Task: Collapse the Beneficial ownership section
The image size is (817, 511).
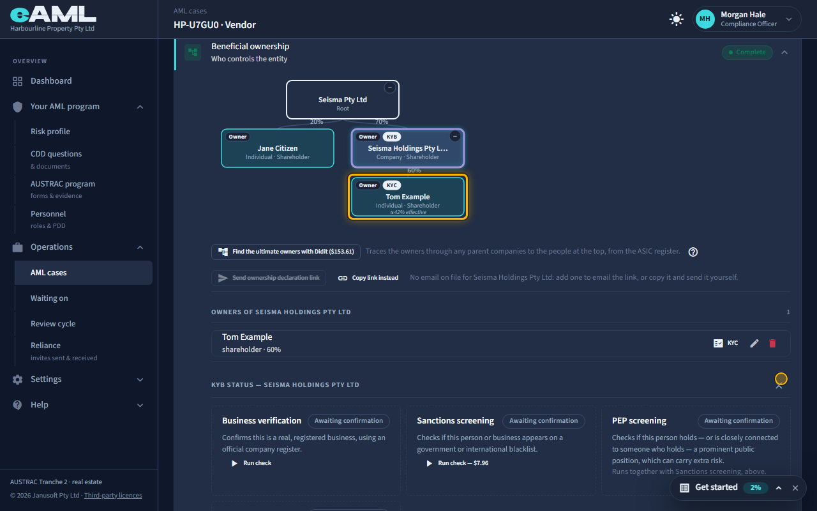Action: pyautogui.click(x=784, y=52)
